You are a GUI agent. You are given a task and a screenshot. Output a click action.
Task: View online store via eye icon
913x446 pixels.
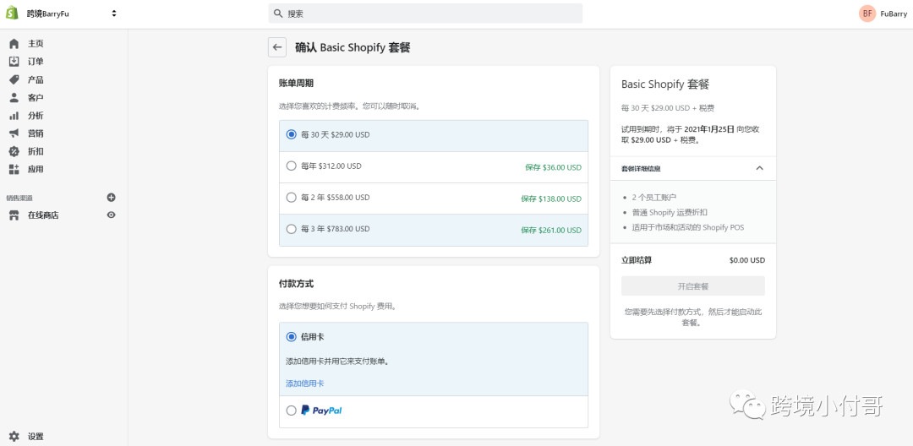tap(112, 215)
